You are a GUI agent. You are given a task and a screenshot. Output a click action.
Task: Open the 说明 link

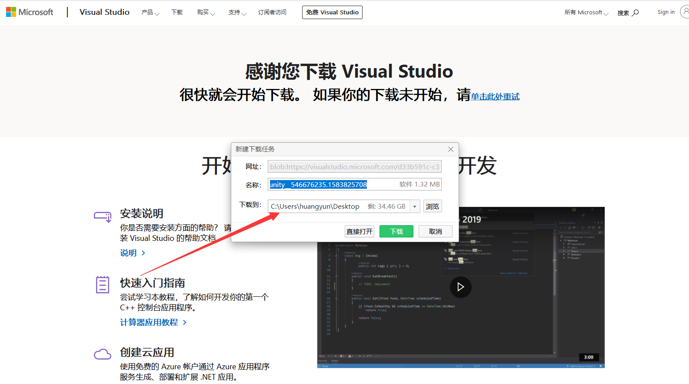133,253
